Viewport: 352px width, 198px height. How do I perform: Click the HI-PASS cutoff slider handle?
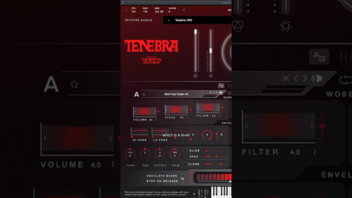[x=132, y=137]
